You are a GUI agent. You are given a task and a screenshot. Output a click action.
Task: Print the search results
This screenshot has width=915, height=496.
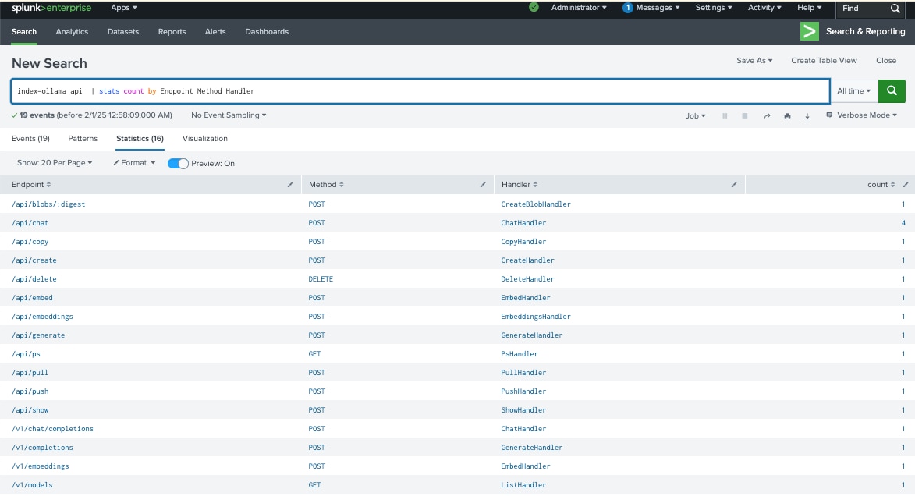(x=787, y=116)
